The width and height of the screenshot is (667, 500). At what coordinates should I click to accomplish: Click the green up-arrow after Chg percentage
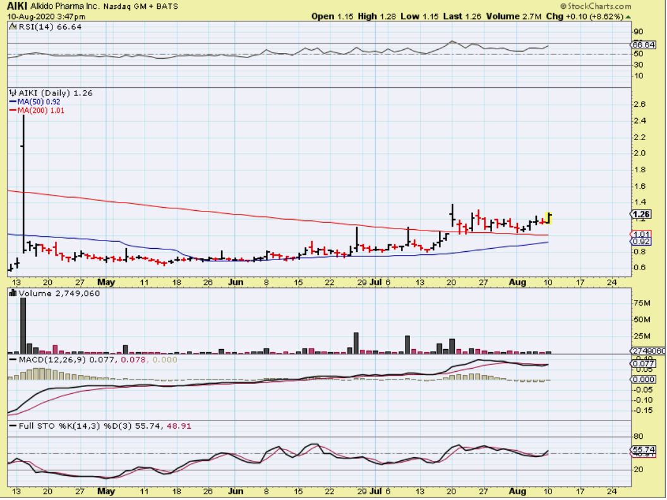(628, 16)
